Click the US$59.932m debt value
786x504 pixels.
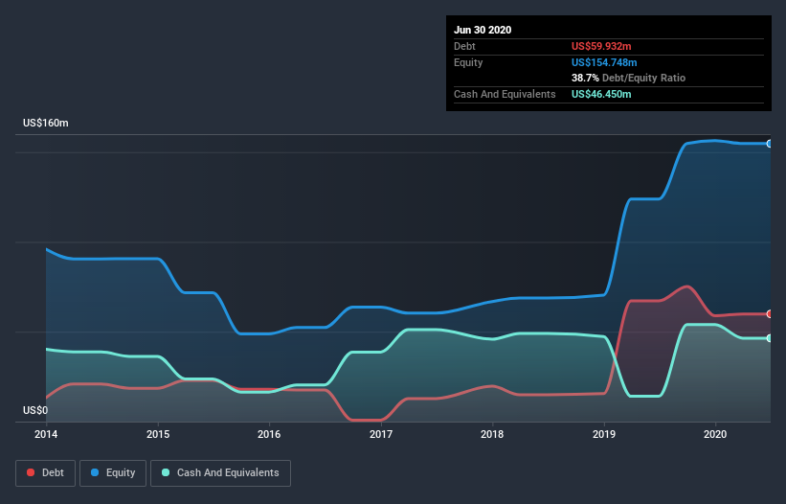pos(601,46)
